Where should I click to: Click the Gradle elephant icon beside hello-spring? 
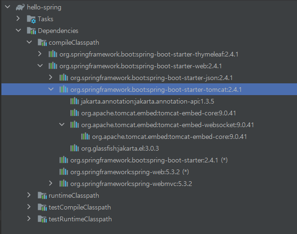tap(20, 8)
